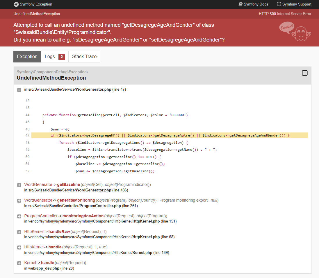The height and width of the screenshot is (278, 319).
Task: Click highlighted code line 47
Action: 170,135
